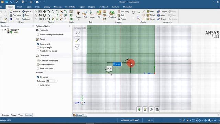The height and width of the screenshot is (124, 220).
Task: Activate the Pan tool
Action: [25, 15]
